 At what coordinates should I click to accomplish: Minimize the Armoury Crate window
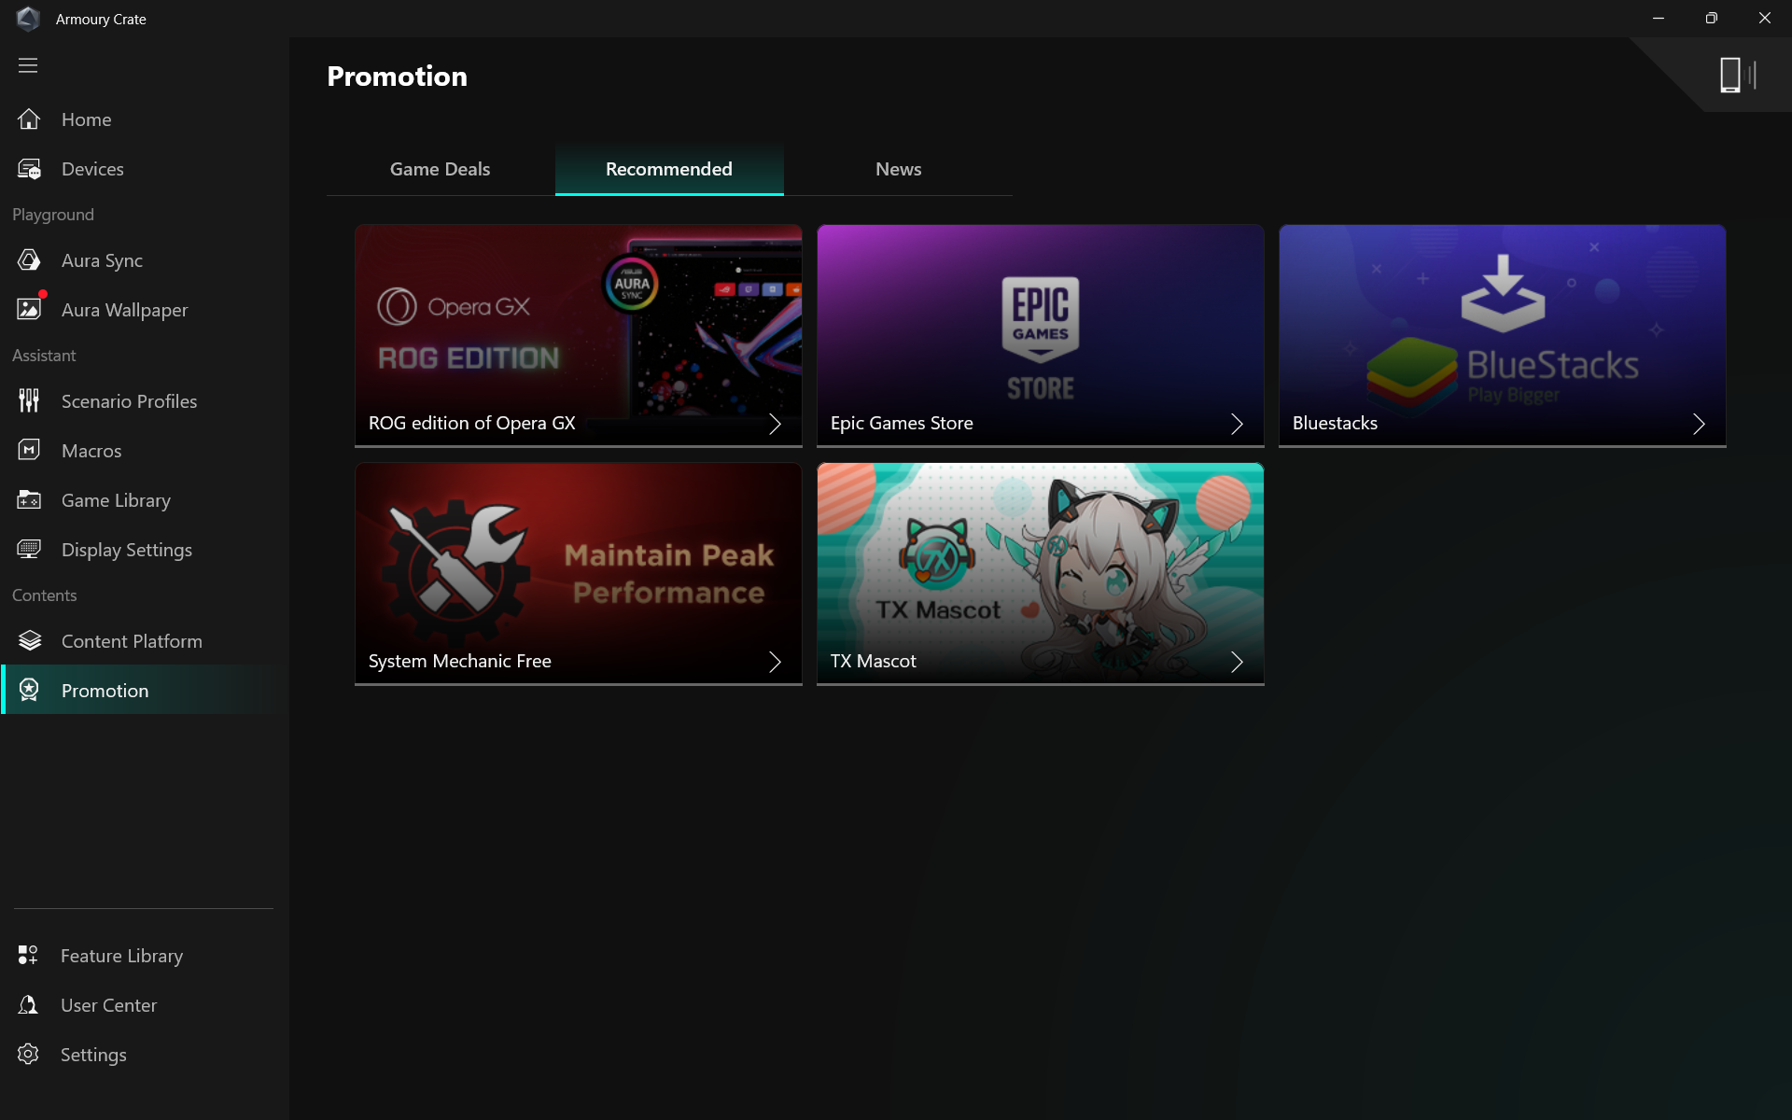click(x=1659, y=19)
